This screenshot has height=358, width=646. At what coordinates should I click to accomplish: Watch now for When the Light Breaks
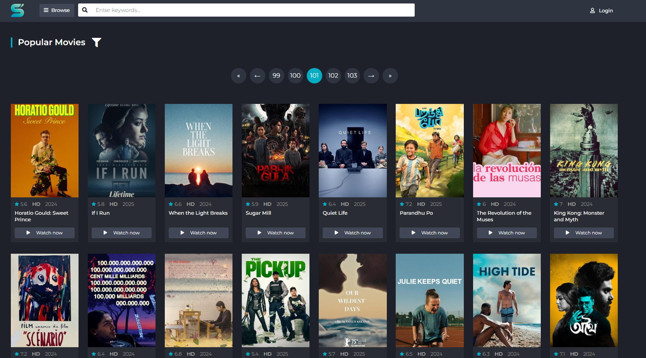[x=198, y=233]
